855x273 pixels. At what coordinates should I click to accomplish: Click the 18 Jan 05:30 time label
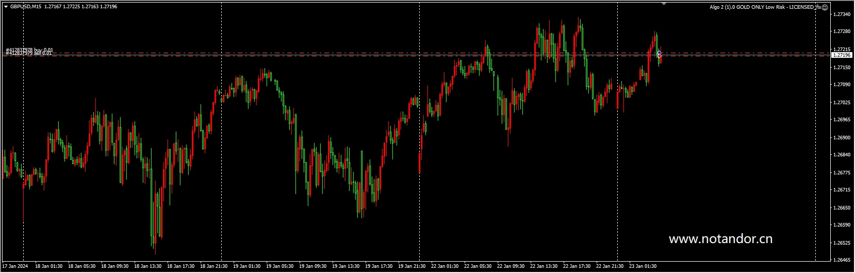81,266
